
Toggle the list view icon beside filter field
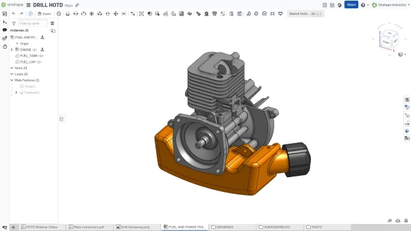(x=52, y=23)
